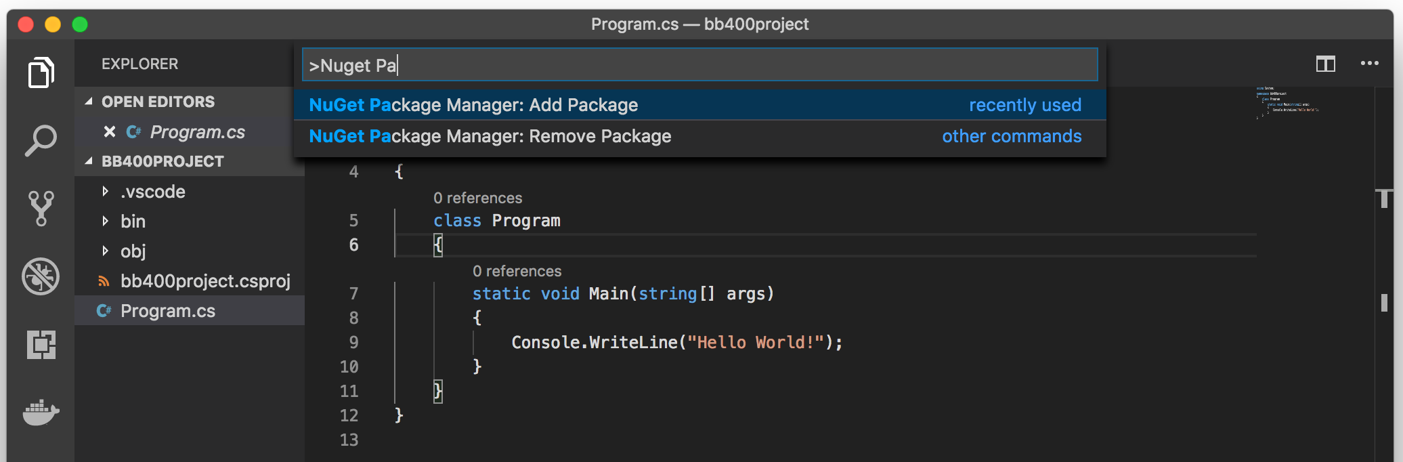Click the Debug icon in the sidebar
This screenshot has height=462, width=1403.
point(40,276)
